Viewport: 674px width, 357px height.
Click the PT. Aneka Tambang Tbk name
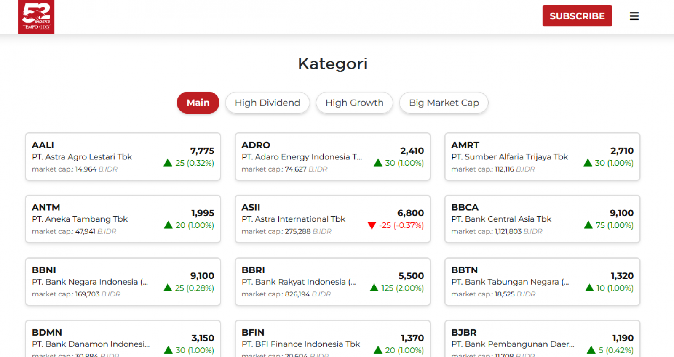coord(80,219)
